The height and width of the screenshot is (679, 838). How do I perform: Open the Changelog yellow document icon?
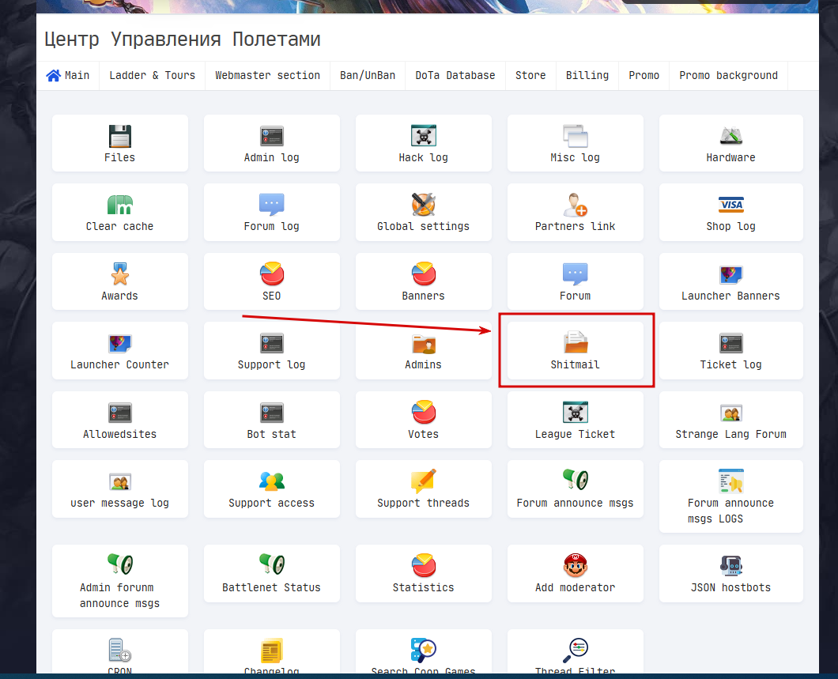(271, 651)
